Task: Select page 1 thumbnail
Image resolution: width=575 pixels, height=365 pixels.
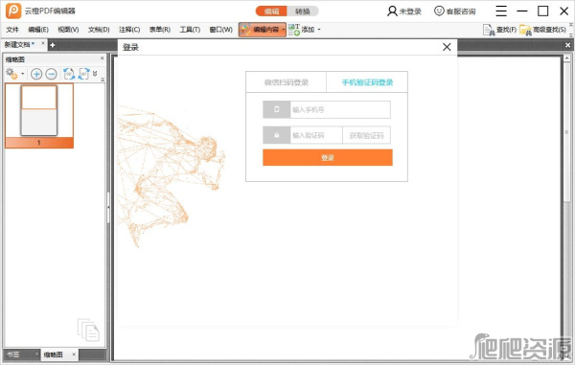Action: point(39,115)
